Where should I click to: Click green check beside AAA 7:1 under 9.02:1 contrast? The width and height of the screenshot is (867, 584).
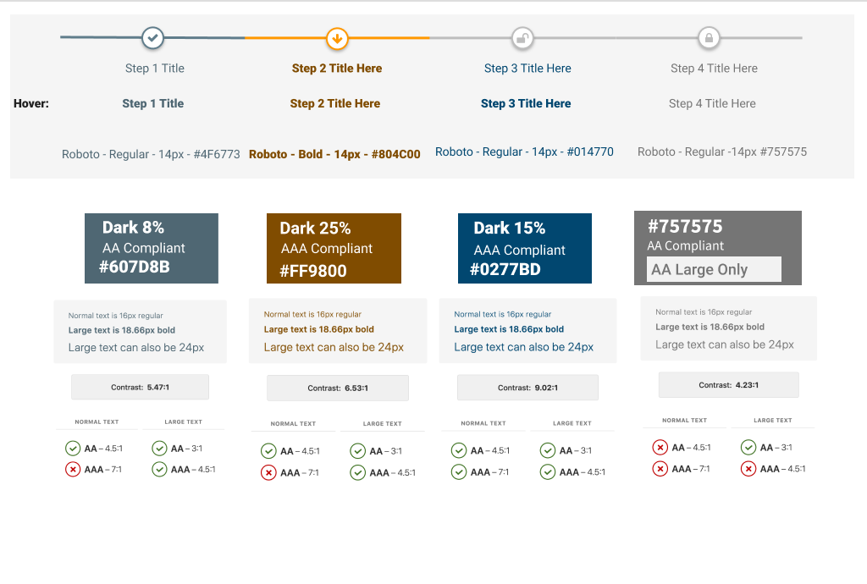pyautogui.click(x=459, y=472)
